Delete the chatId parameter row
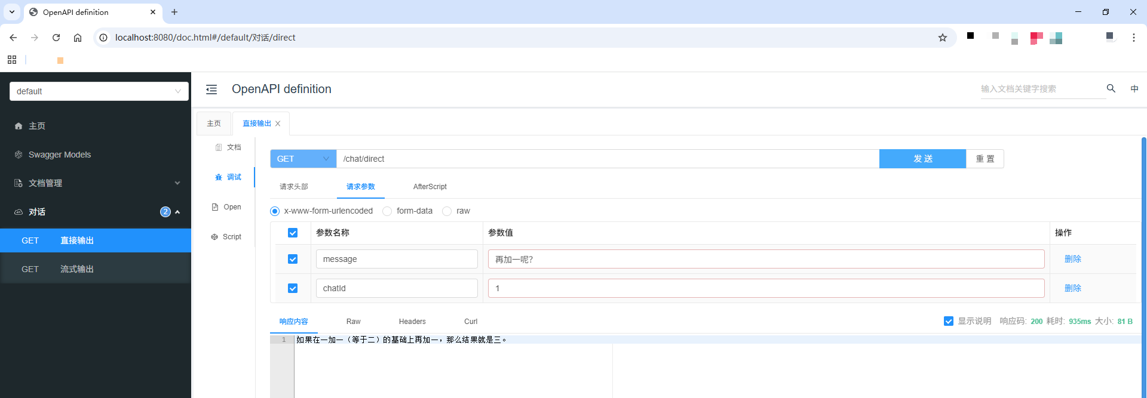Screen dimensions: 1147x398 (1073, 288)
